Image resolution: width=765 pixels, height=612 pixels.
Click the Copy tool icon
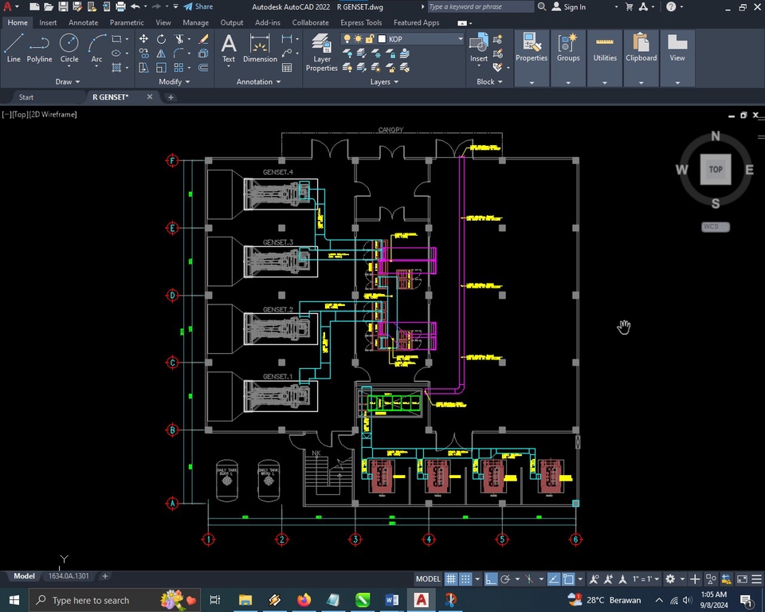point(143,53)
